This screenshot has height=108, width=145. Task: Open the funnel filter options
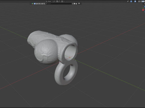(x=79, y=4)
